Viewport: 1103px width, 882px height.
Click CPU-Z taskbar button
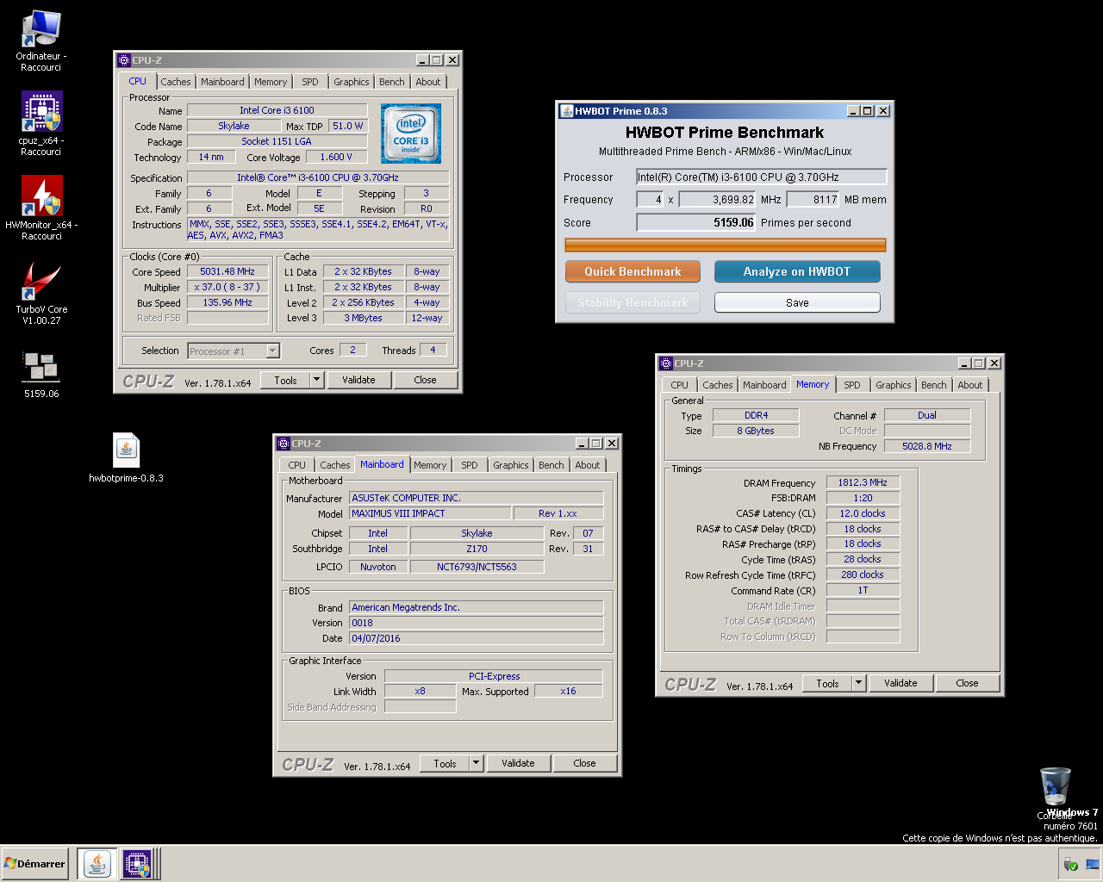point(137,864)
